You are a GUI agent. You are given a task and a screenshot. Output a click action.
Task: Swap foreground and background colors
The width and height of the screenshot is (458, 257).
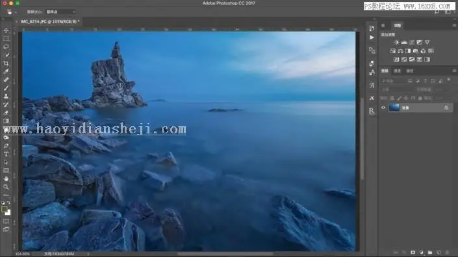pos(8,203)
